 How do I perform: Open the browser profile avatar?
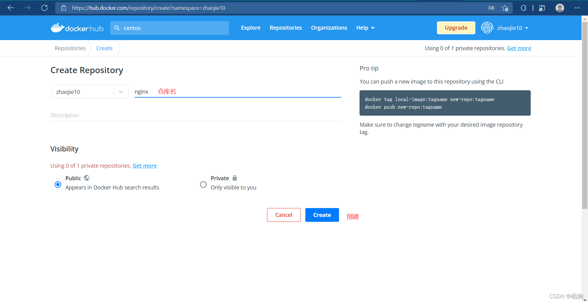tap(560, 8)
